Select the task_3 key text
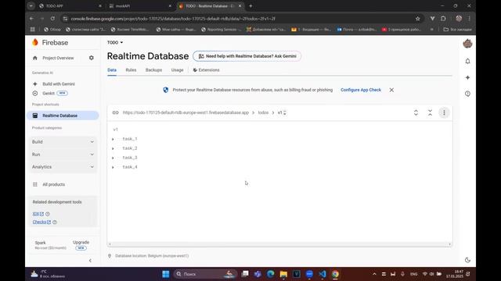The height and width of the screenshot is (281, 501). (130, 158)
